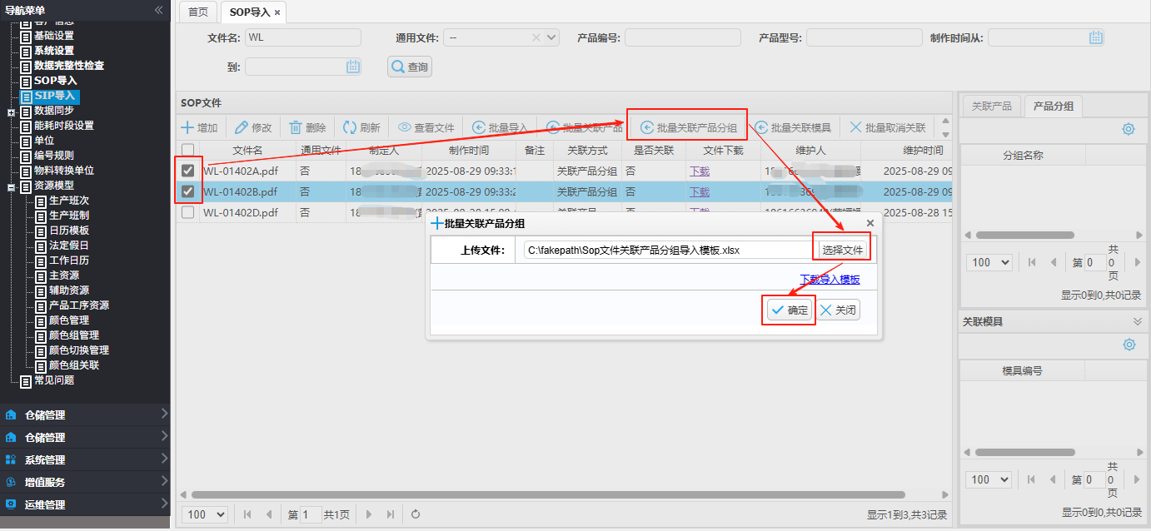This screenshot has height=531, width=1151.
Task: Click the 刷新 refresh icon in toolbar
Action: pyautogui.click(x=350, y=127)
